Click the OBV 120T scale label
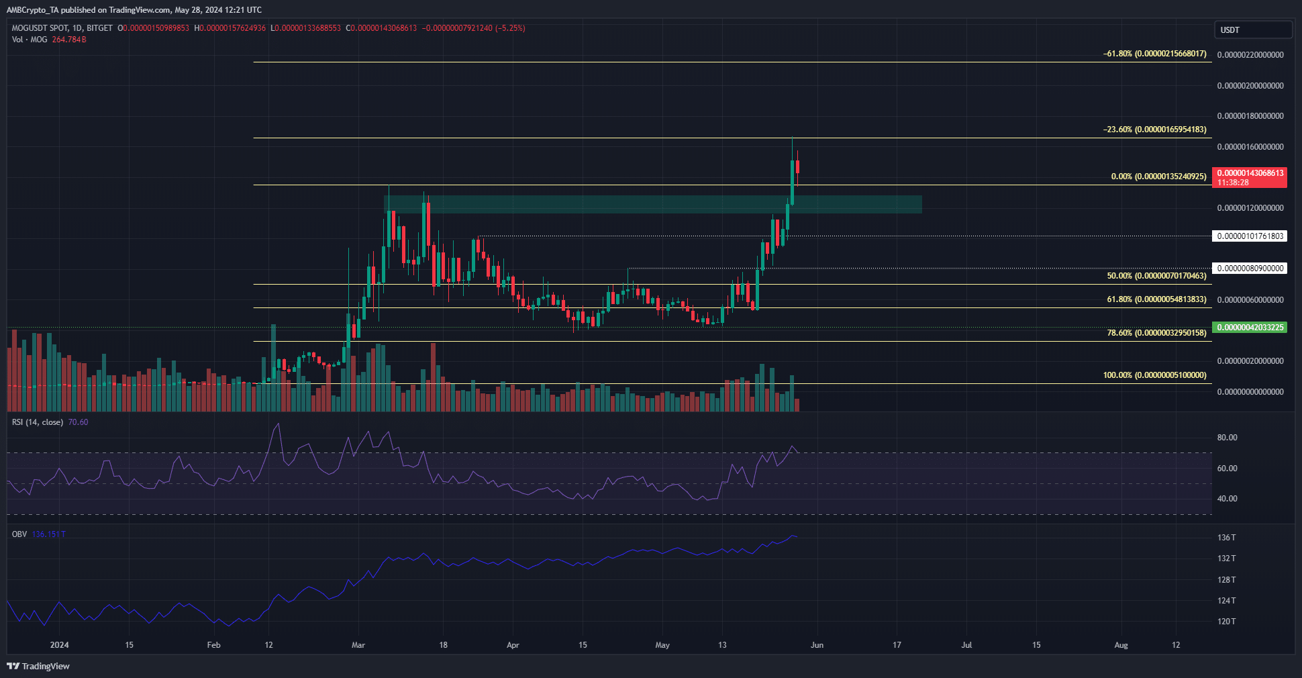Screen dimensions: 1302x678 point(1227,622)
